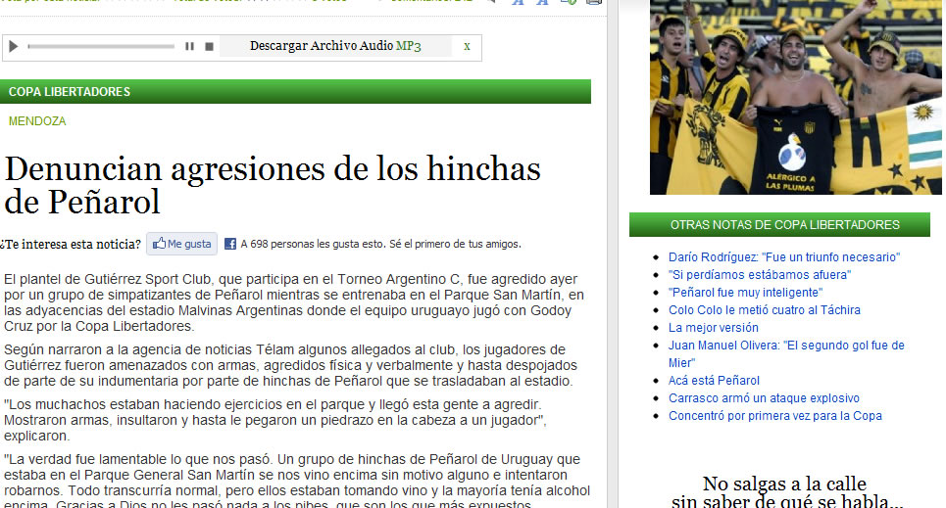Open "Peñarol fue muy inteligente" note
Screen dimensions: 946x508
point(745,293)
